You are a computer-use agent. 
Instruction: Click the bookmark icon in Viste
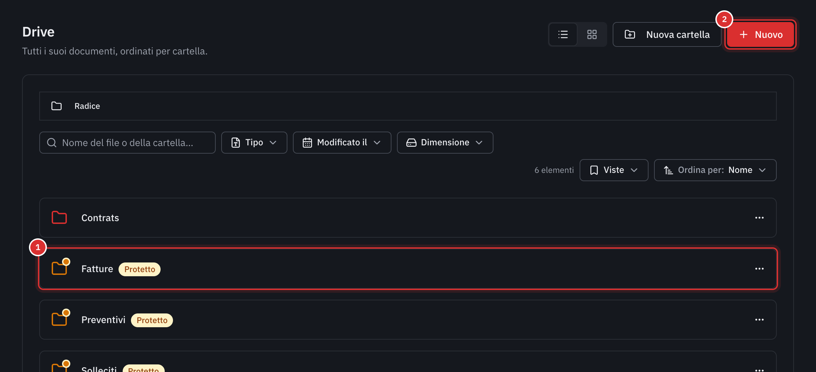tap(594, 170)
